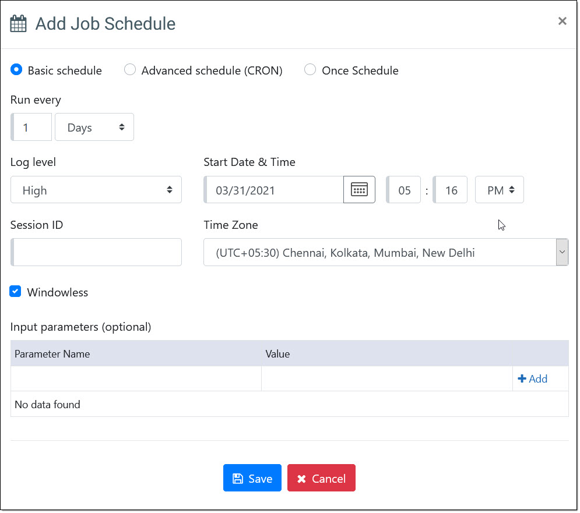Image resolution: width=580 pixels, height=513 pixels.
Task: Click the start date field 03/31/2021
Action: coord(274,190)
